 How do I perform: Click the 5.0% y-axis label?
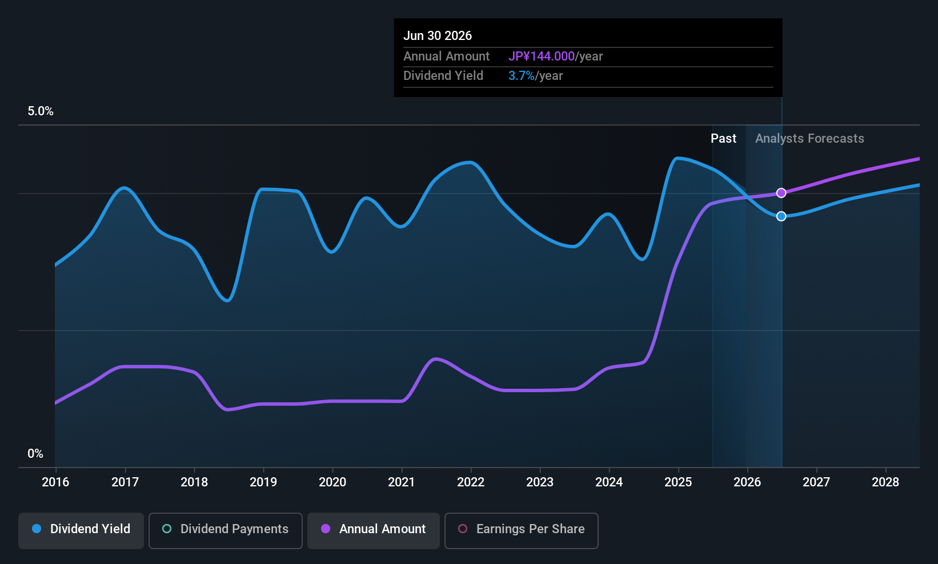click(41, 111)
